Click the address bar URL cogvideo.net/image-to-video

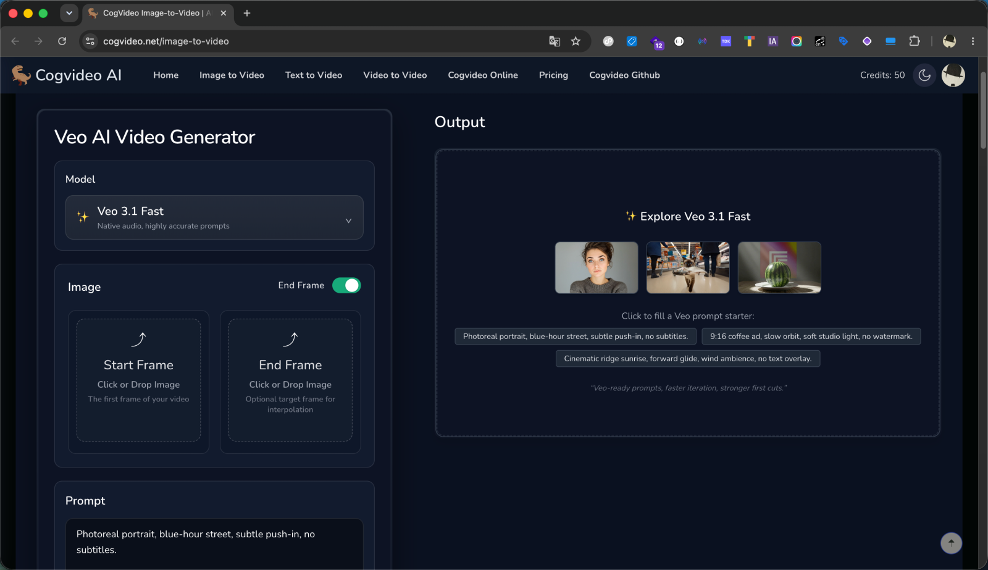coord(166,41)
